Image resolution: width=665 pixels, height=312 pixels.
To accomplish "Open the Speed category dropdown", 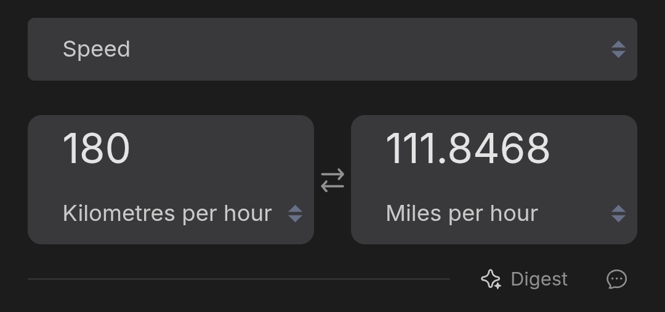I will click(x=332, y=49).
